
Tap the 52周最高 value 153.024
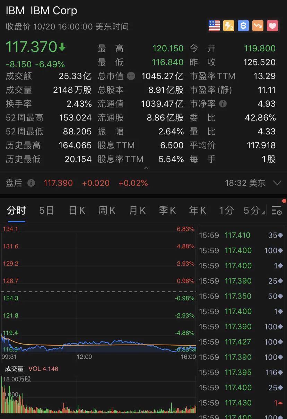[75, 117]
